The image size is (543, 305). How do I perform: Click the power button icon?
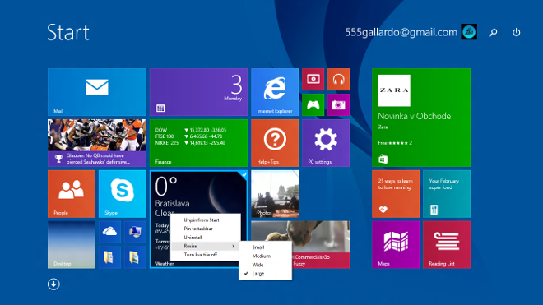[x=517, y=32]
